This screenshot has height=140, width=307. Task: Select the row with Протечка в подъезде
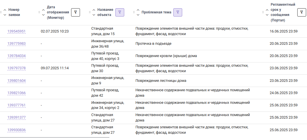point(154,44)
